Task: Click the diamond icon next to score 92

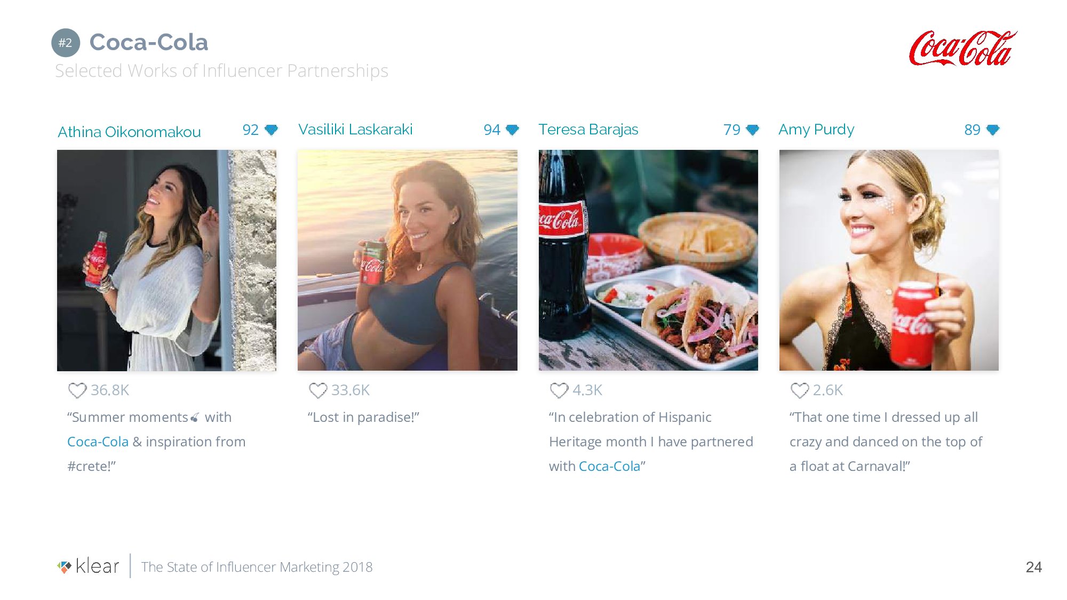Action: coord(272,130)
